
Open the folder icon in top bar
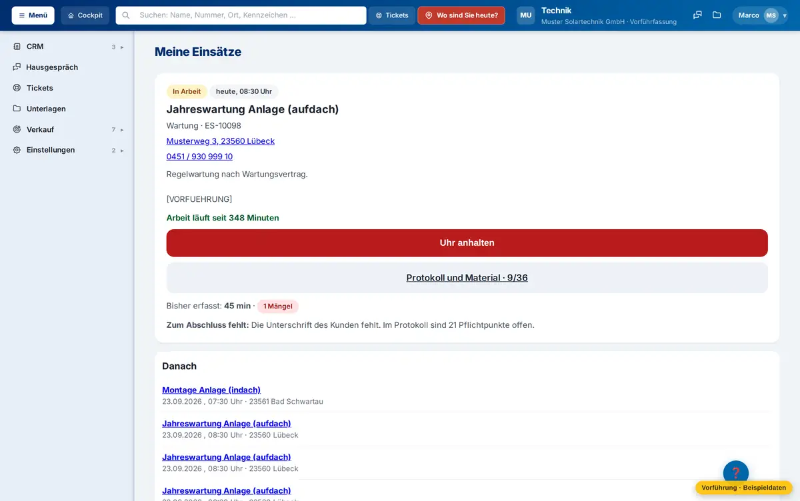pos(717,15)
